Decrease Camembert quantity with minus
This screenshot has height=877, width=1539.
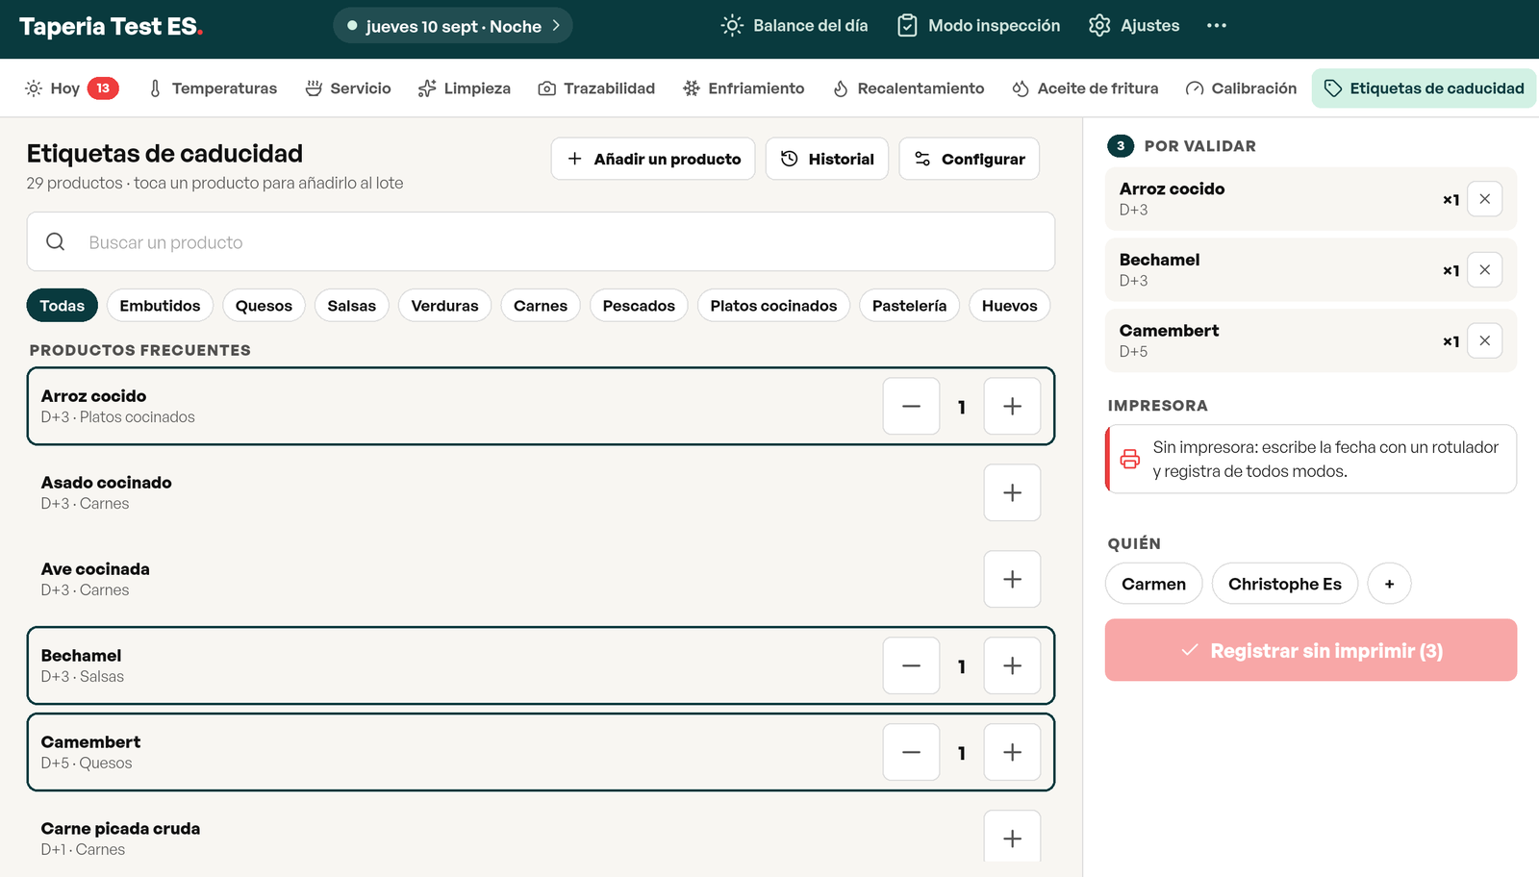[x=911, y=753]
